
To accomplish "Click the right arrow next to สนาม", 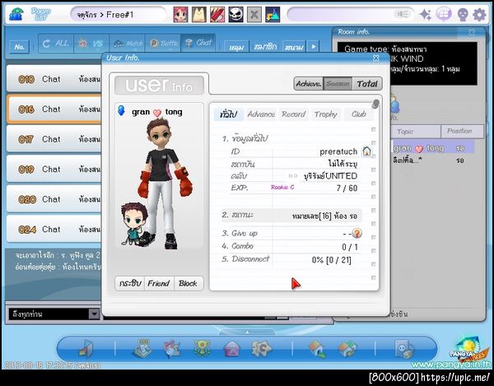I will pos(314,47).
